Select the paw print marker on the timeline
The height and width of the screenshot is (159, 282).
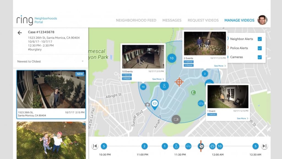(212, 146)
